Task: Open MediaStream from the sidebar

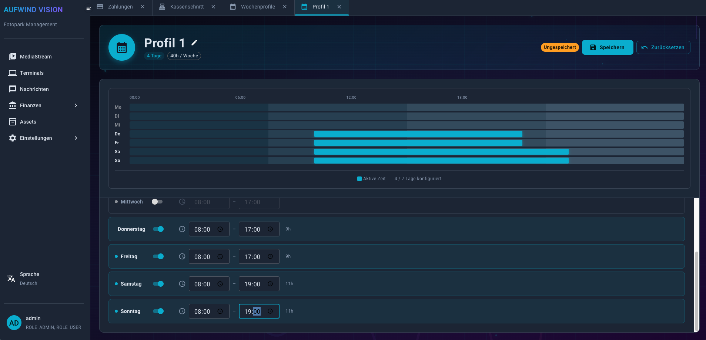Action: click(36, 57)
